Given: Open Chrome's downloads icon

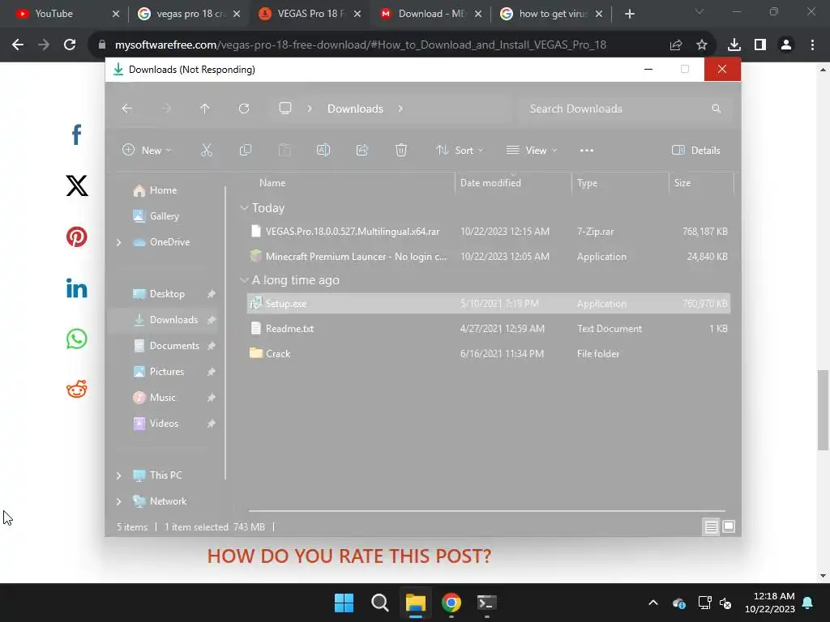Looking at the screenshot, I should coord(734,45).
